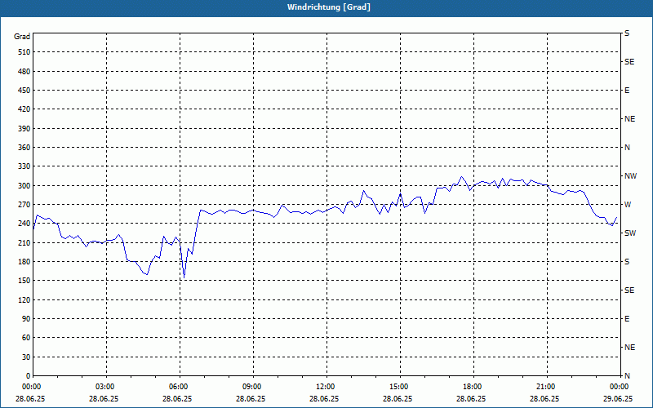Select the SW compass label on the right axis
The height and width of the screenshot is (408, 653).
coord(630,233)
